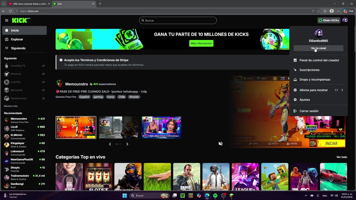The width and height of the screenshot is (356, 200).
Task: Click Garena Free Fire category link
Action: tap(66, 97)
